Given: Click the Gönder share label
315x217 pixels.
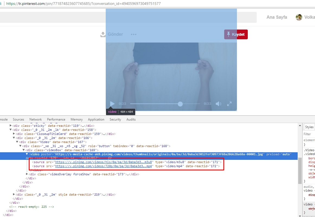Looking at the screenshot, I should coord(115,34).
